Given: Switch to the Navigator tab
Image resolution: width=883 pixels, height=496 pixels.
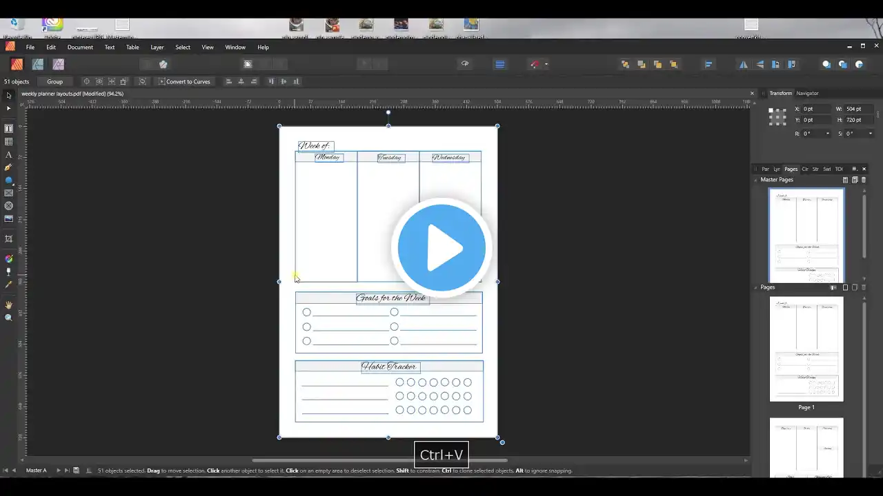Looking at the screenshot, I should pyautogui.click(x=807, y=93).
